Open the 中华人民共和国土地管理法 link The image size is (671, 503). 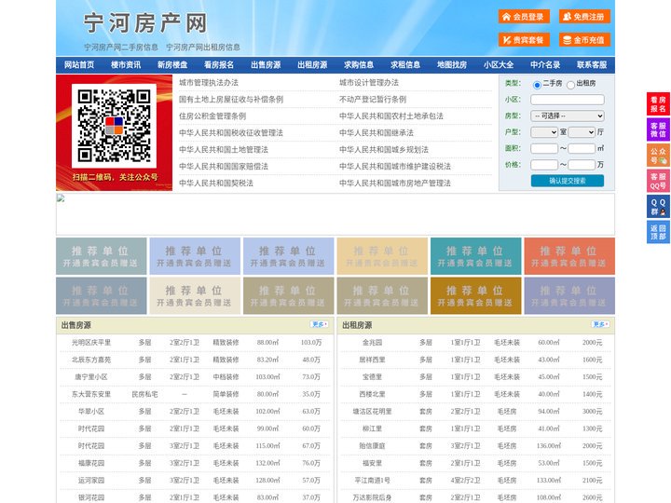coord(224,149)
